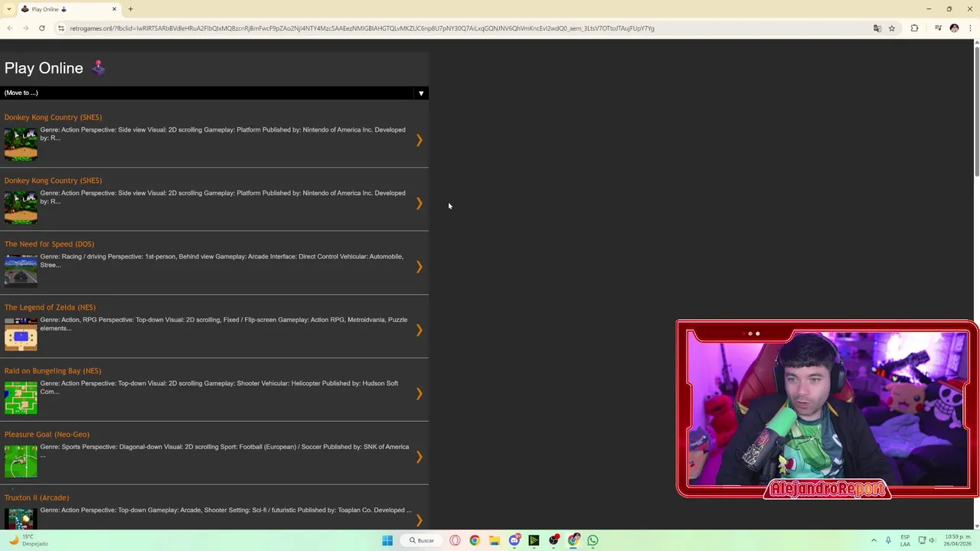Screen dimensions: 980x551
Task: Open the Chrome profile avatar
Action: coord(954,28)
